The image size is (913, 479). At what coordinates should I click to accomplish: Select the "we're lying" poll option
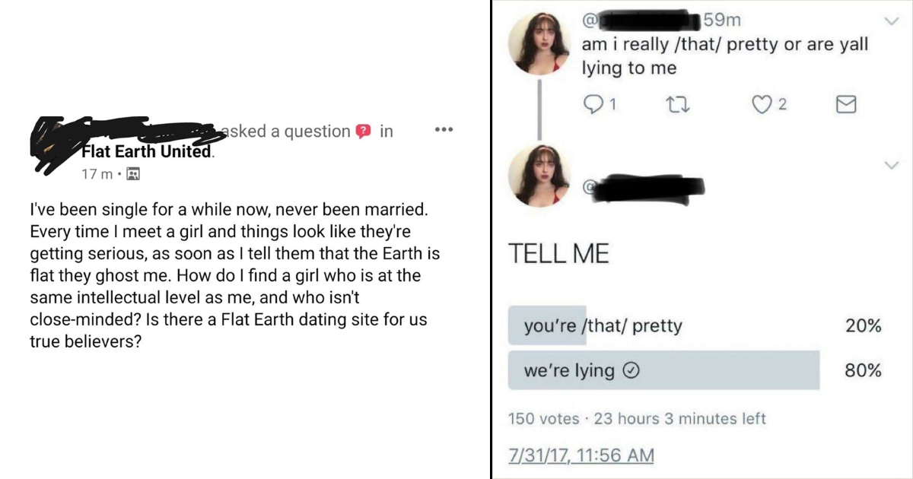[569, 371]
